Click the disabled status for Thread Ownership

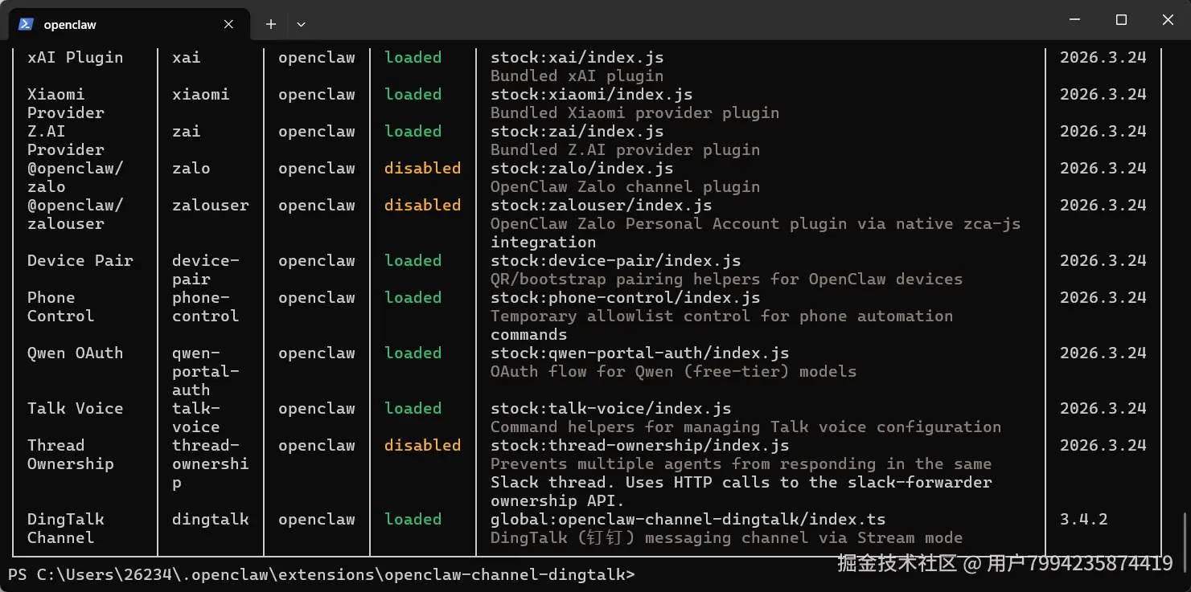tap(422, 446)
